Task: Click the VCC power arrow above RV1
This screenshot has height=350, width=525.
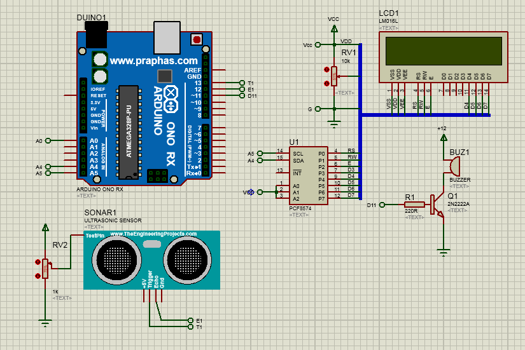Action: pos(334,29)
